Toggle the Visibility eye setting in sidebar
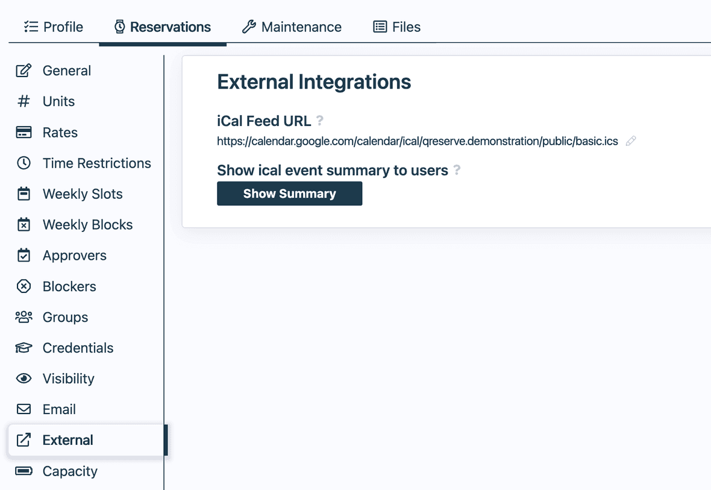This screenshot has height=490, width=711. (23, 378)
